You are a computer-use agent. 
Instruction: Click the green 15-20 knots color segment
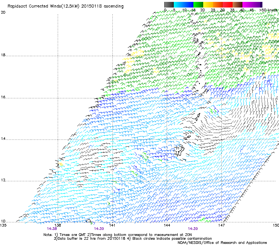pyautogui.click(x=198, y=5)
